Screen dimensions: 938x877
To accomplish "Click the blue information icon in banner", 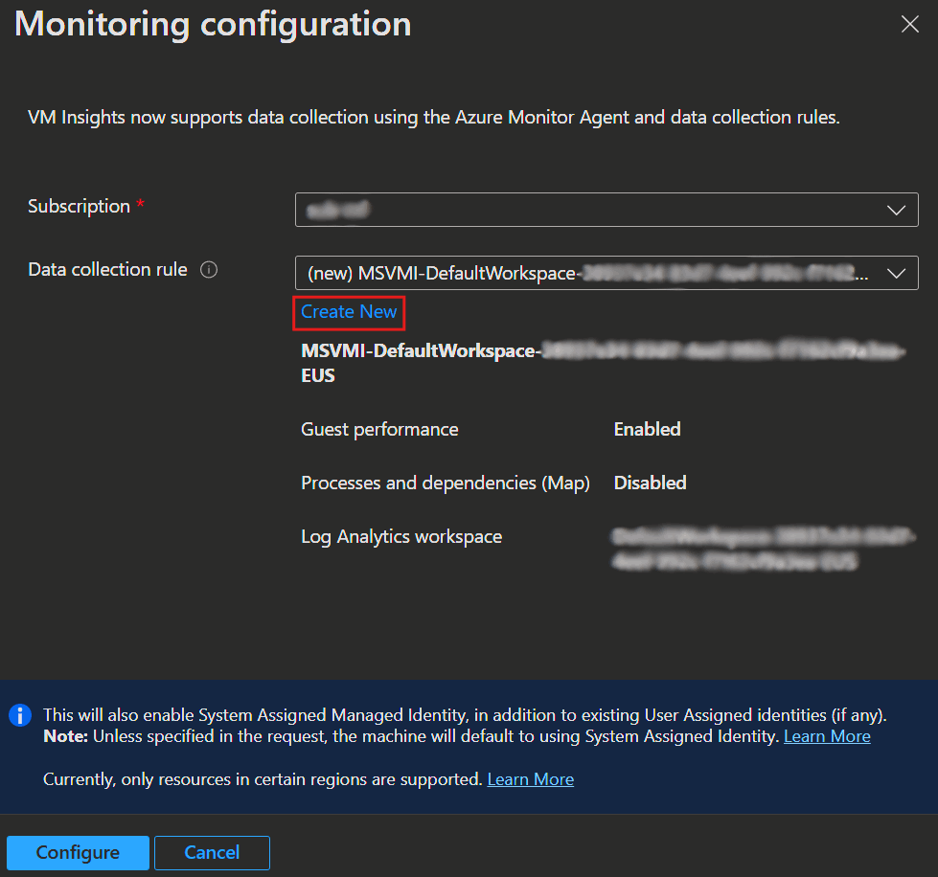I will pyautogui.click(x=20, y=715).
